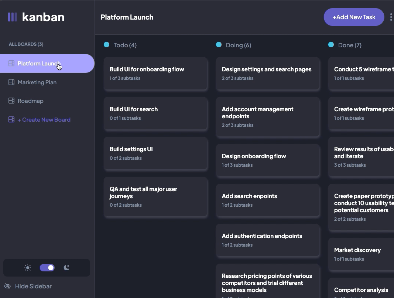Click the +Add New Task button

(354, 17)
